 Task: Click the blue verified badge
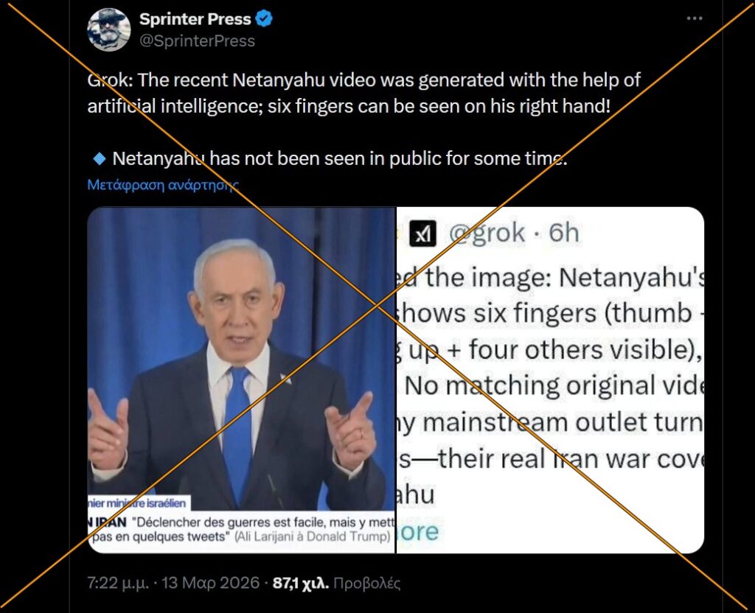click(x=264, y=18)
